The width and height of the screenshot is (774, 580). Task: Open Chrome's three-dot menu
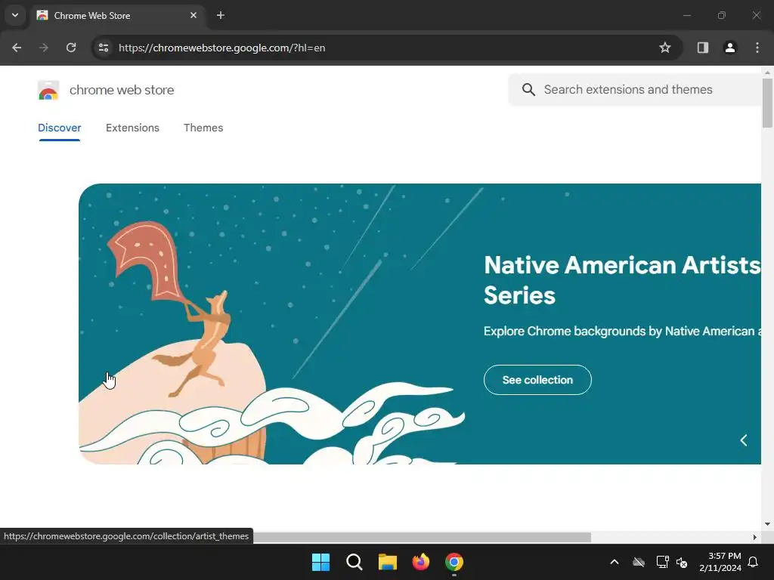point(757,48)
